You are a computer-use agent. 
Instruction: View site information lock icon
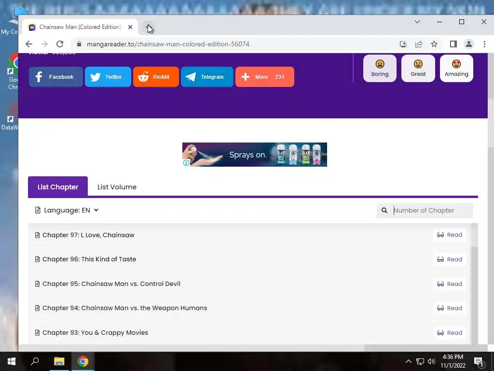(79, 44)
